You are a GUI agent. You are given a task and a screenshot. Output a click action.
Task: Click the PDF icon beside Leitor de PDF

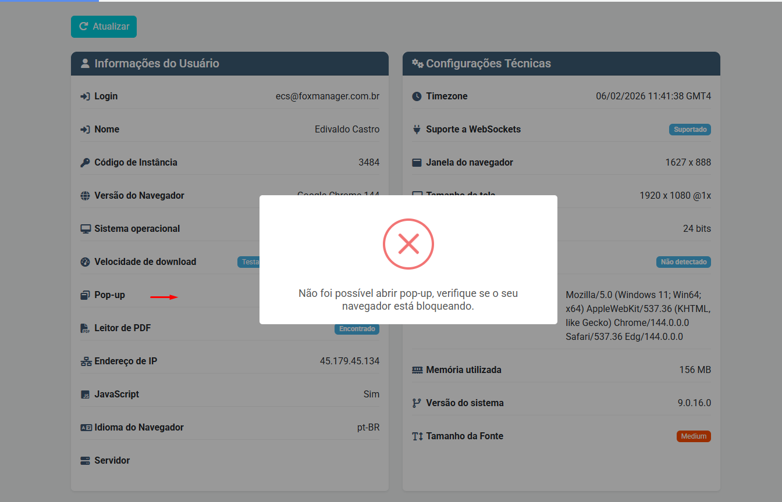point(85,328)
